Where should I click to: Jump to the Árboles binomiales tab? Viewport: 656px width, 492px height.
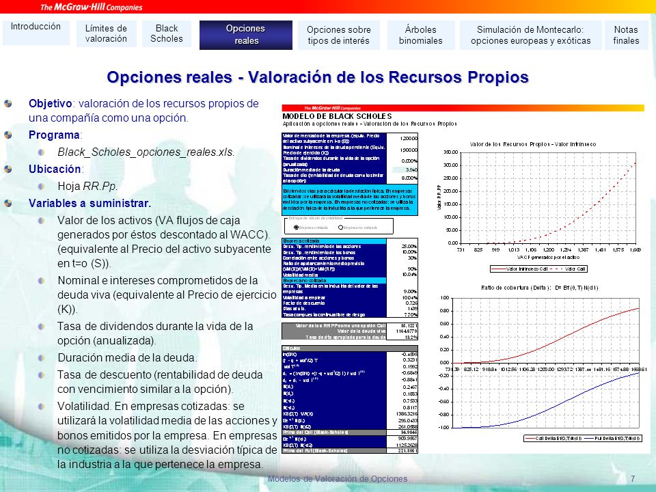421,35
